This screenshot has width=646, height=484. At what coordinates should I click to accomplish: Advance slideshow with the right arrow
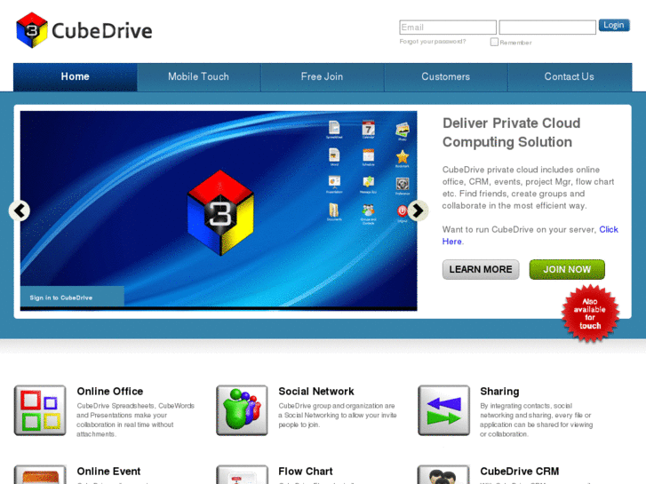coord(418,210)
